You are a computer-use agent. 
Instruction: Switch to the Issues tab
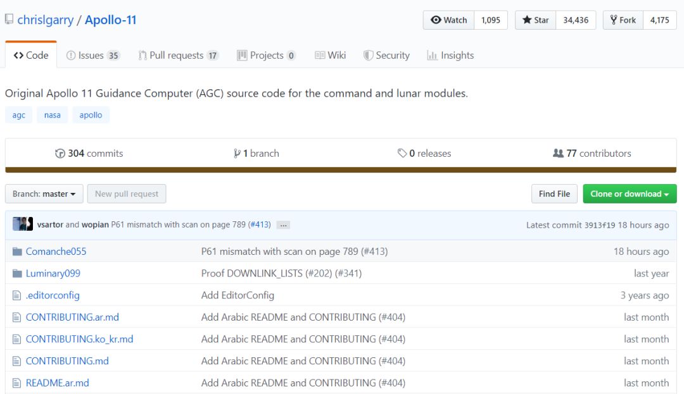point(92,56)
